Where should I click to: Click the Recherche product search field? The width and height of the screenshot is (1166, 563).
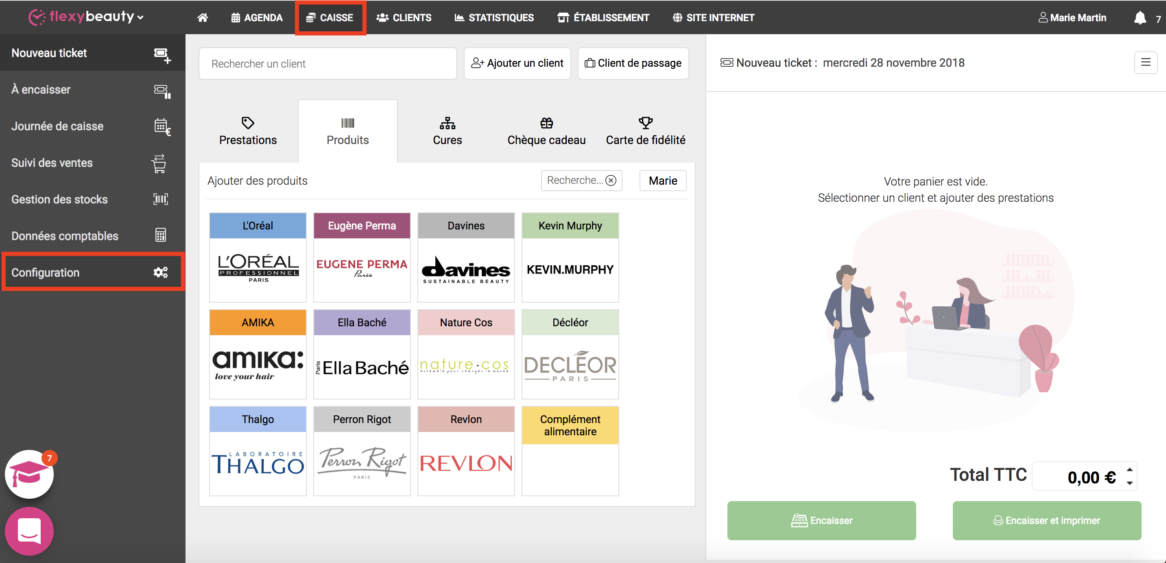pyautogui.click(x=581, y=181)
